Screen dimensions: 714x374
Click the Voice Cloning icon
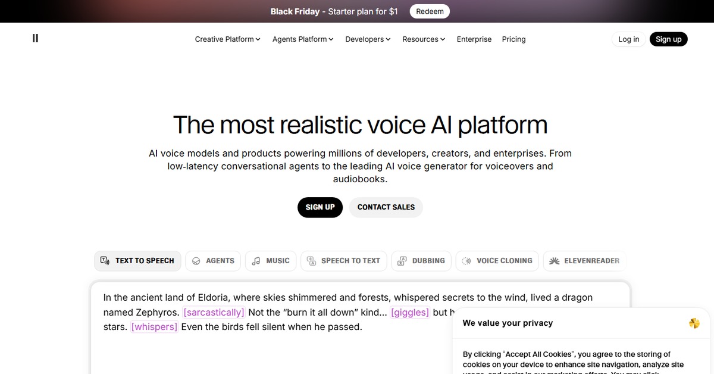466,261
